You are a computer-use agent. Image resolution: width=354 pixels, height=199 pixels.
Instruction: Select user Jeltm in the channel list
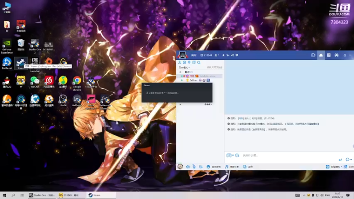click(193, 80)
